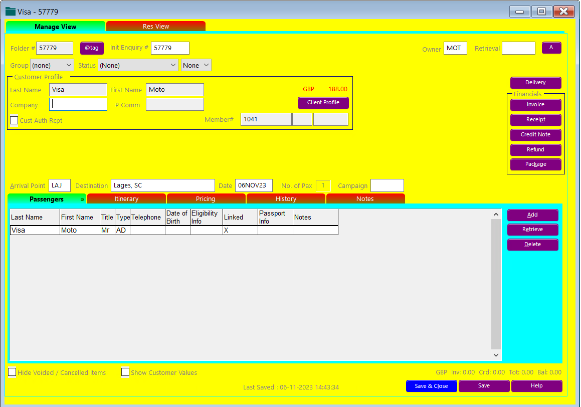Open the Passengers tab

pyautogui.click(x=47, y=199)
